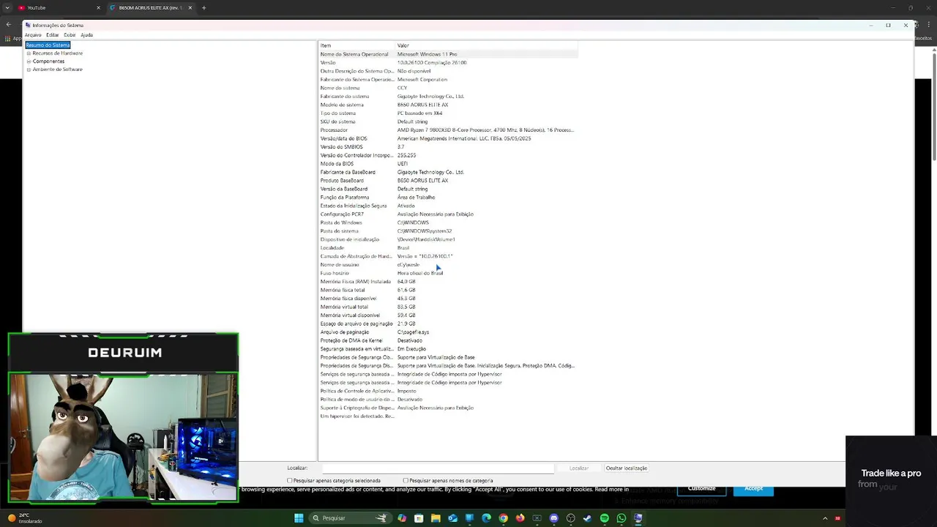937x527 pixels.
Task: Open the Arquivo menu
Action: (33, 35)
